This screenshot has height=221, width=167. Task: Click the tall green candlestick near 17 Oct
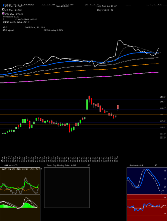tap(87, 104)
